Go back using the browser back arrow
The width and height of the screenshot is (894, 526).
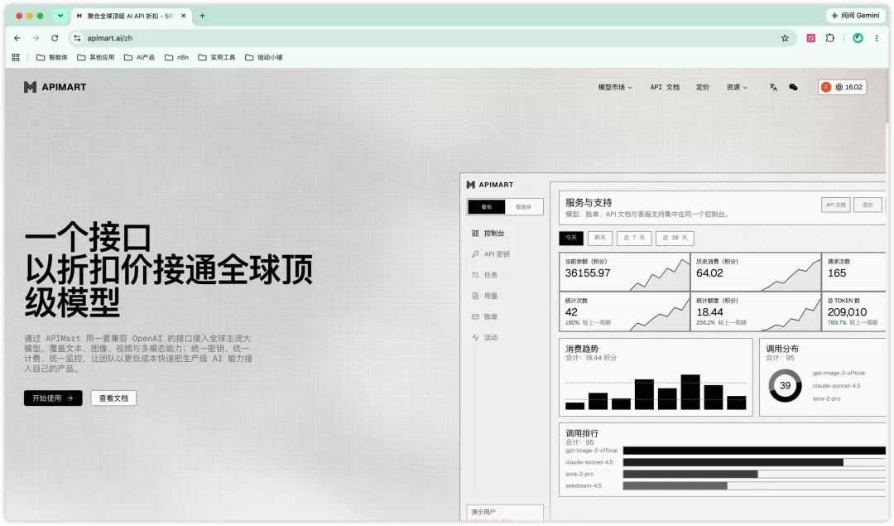(x=17, y=38)
